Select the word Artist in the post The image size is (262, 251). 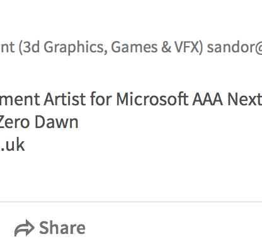(64, 99)
